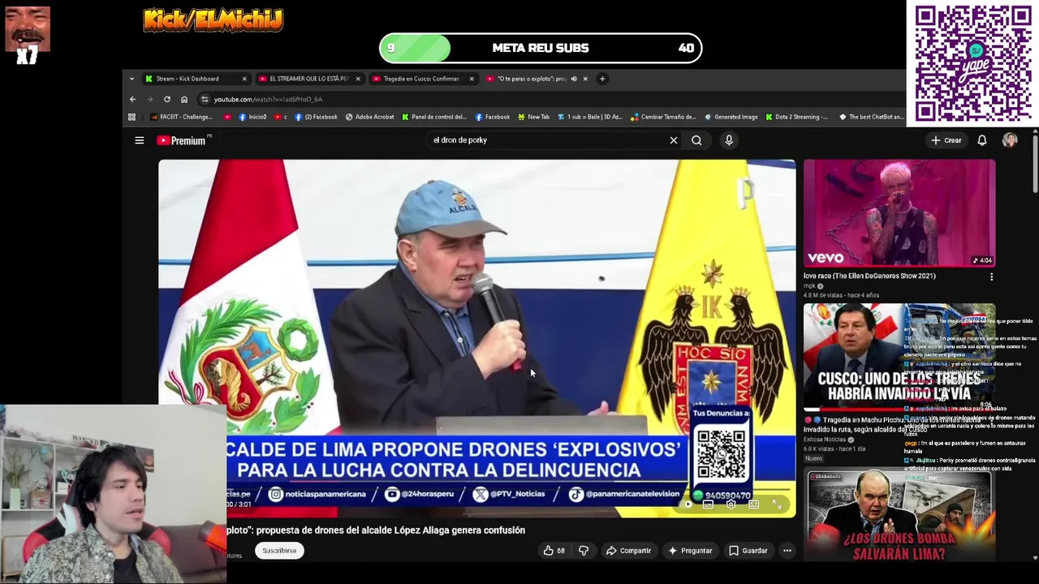Open YouTube notifications bell
This screenshot has height=584, width=1039.
(981, 140)
